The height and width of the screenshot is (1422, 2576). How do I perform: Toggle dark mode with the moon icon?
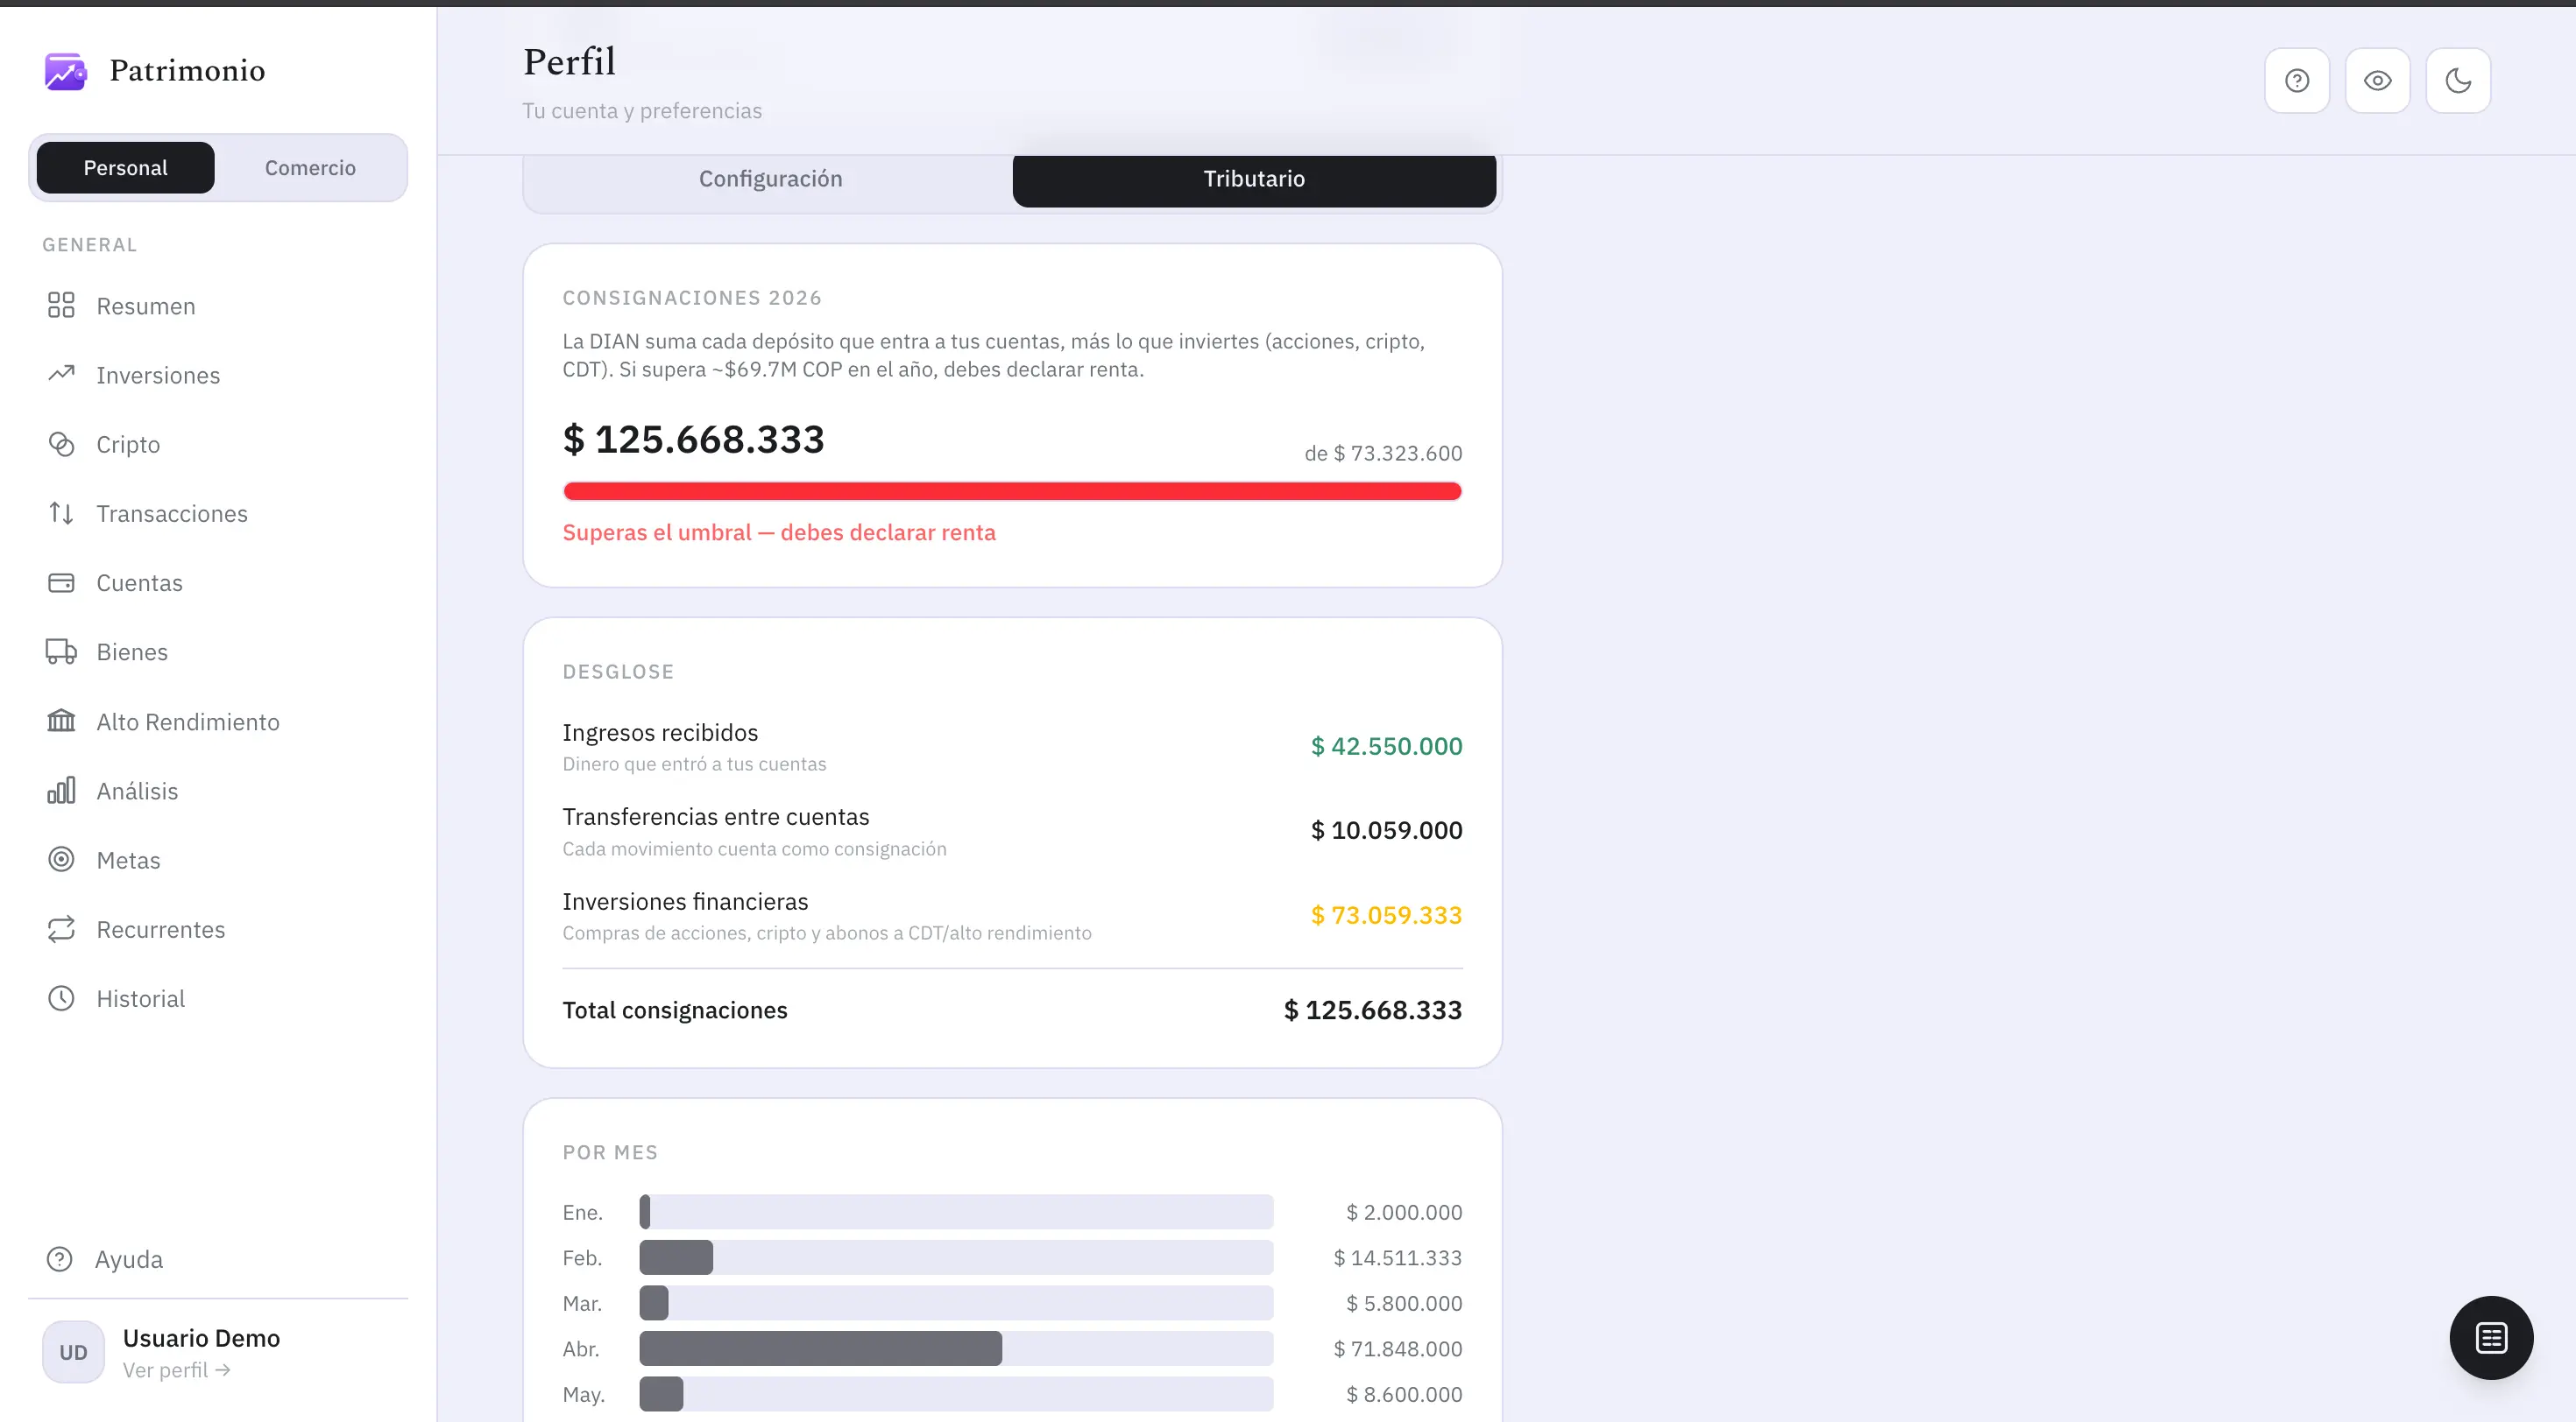(2458, 81)
